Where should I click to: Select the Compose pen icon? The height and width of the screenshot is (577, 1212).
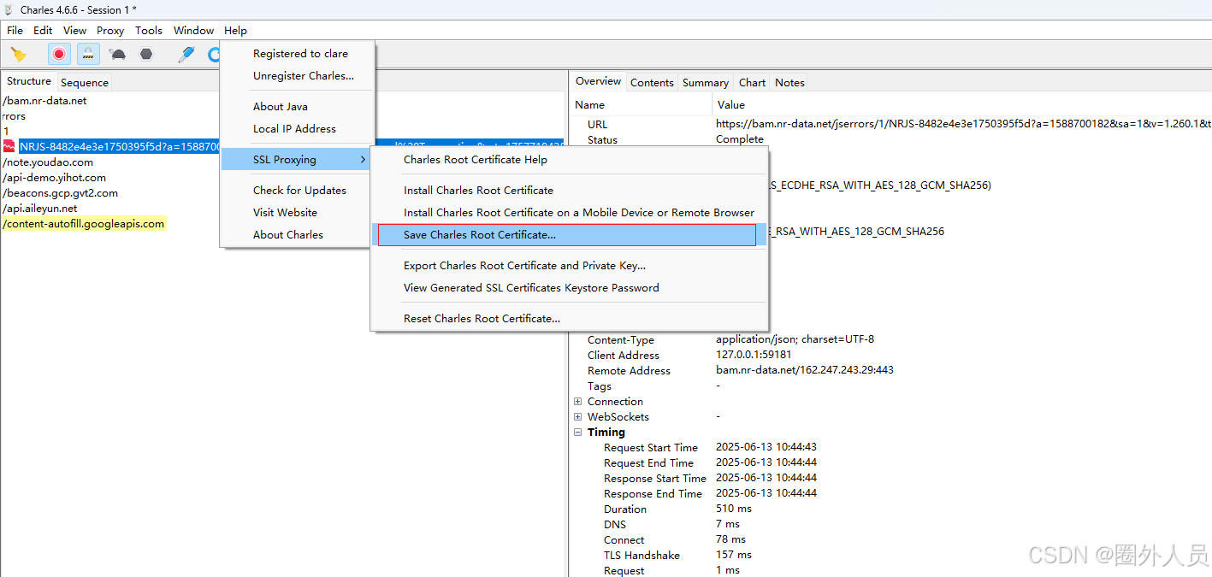pyautogui.click(x=186, y=54)
